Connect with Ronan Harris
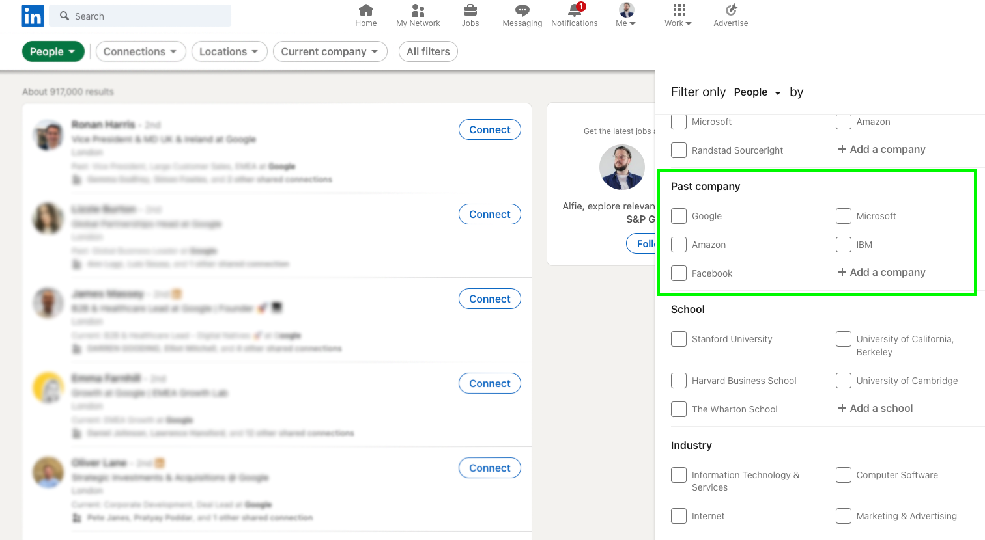The height and width of the screenshot is (540, 985). tap(489, 129)
